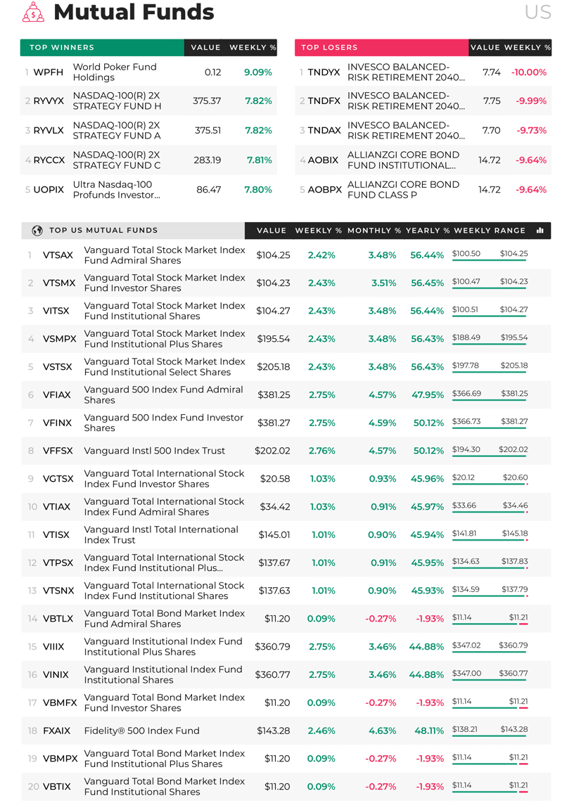This screenshot has width=567, height=803.
Task: Open Vanguard Instl 500 Index Trust
Action: click(154, 451)
